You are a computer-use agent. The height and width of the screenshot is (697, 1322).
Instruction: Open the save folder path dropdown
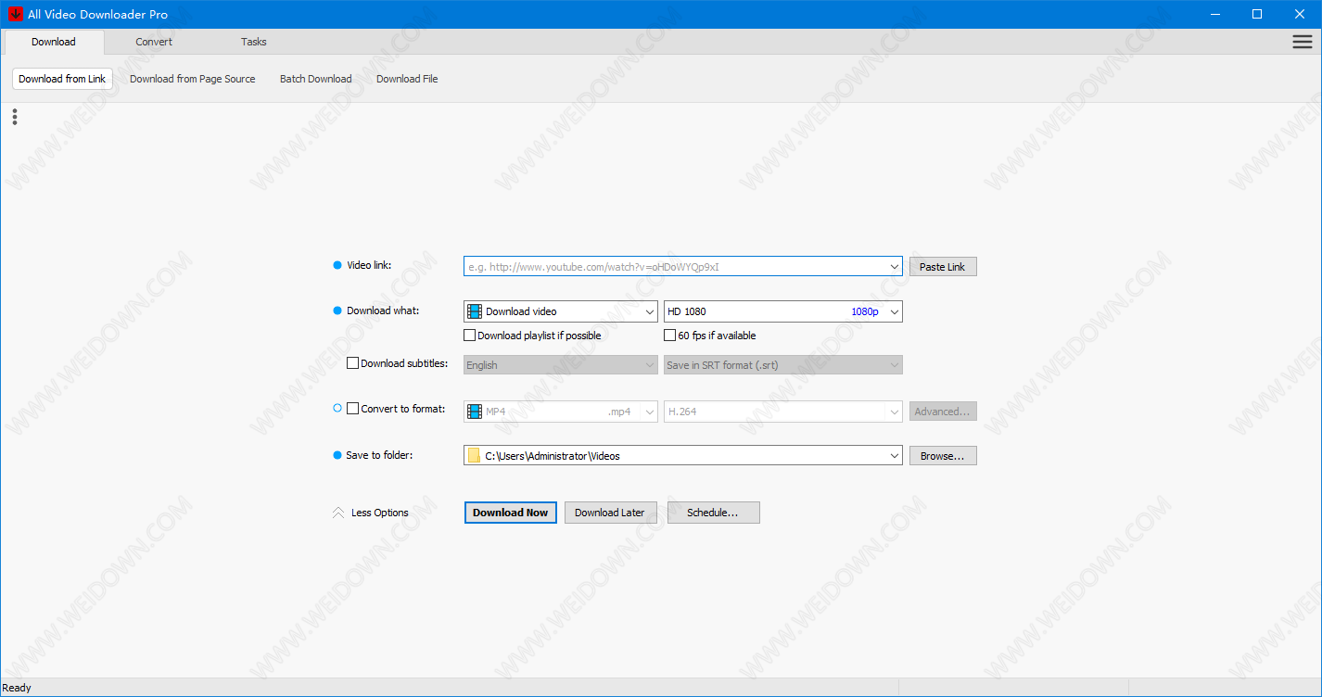894,456
